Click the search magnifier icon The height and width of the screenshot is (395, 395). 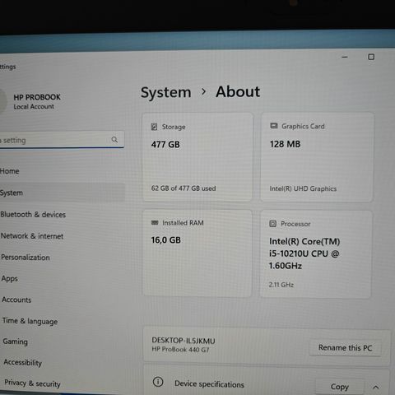[114, 140]
